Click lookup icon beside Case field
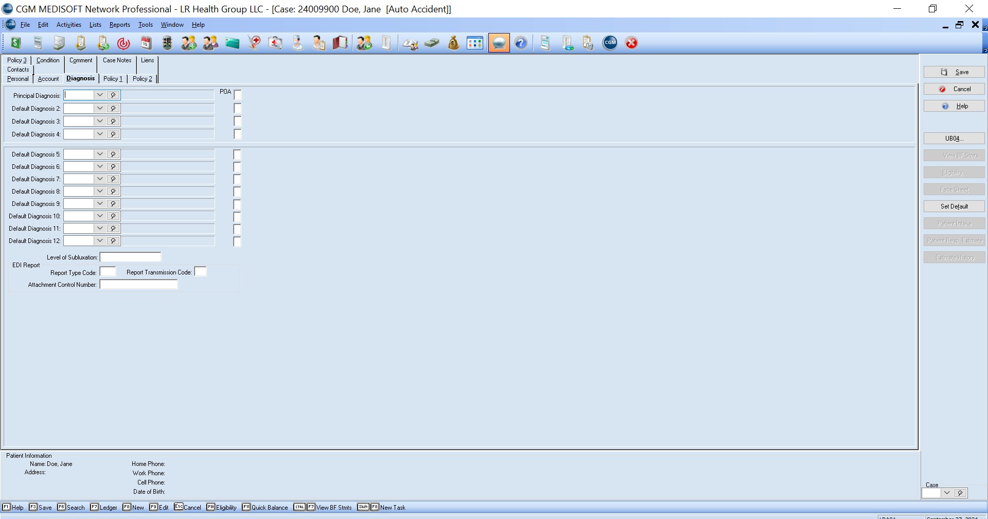 (x=960, y=493)
